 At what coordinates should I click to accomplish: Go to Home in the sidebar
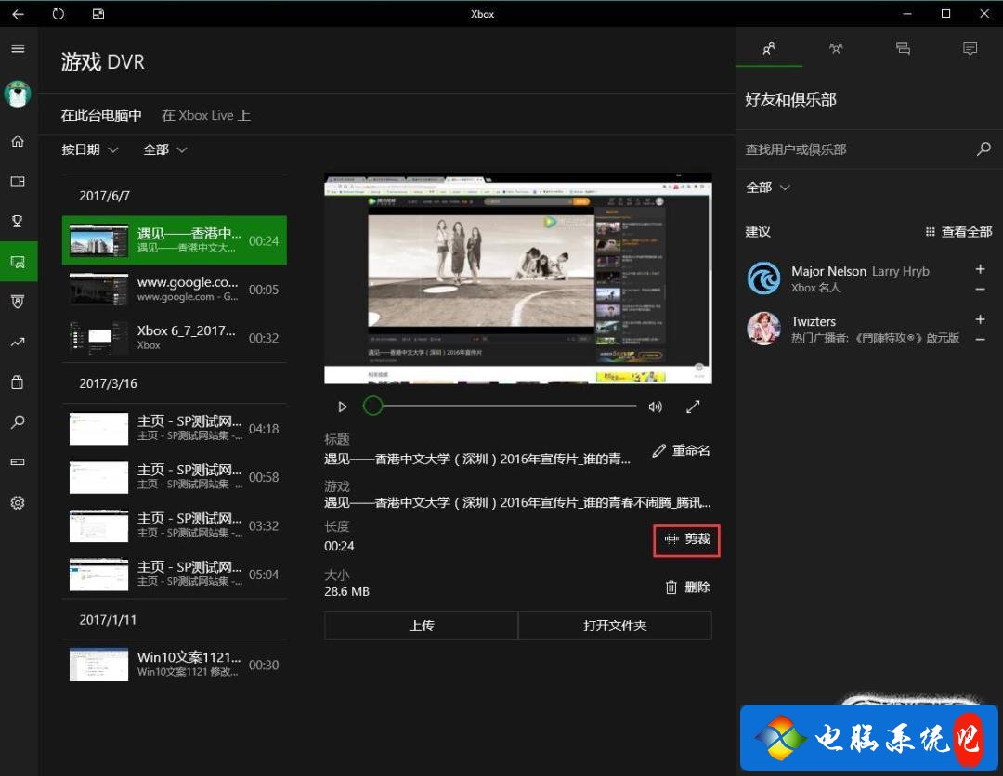coord(18,141)
